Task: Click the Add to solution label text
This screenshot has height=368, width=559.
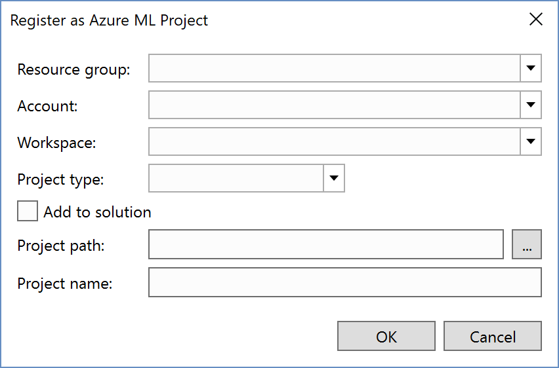Action: click(x=97, y=212)
